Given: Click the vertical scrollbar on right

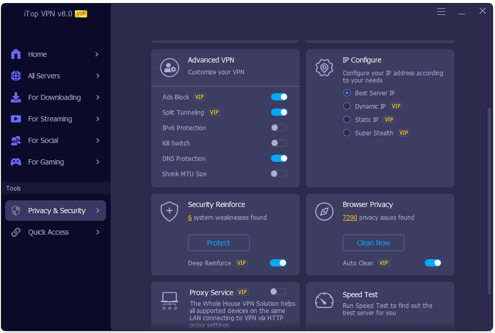Looking at the screenshot, I should pos(489,201).
